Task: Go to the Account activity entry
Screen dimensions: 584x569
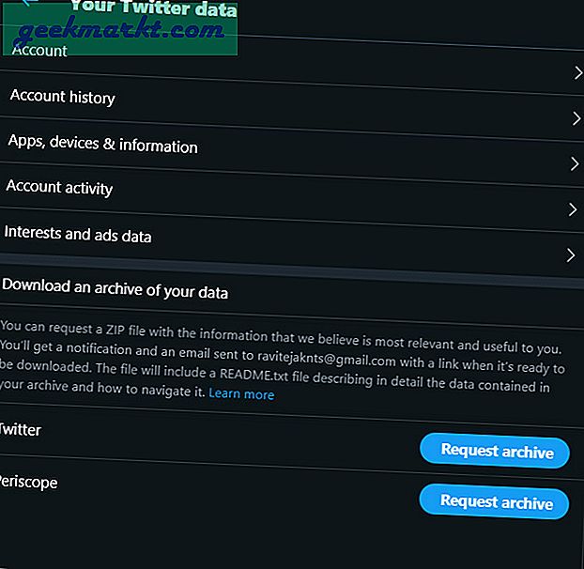Action: pos(59,188)
